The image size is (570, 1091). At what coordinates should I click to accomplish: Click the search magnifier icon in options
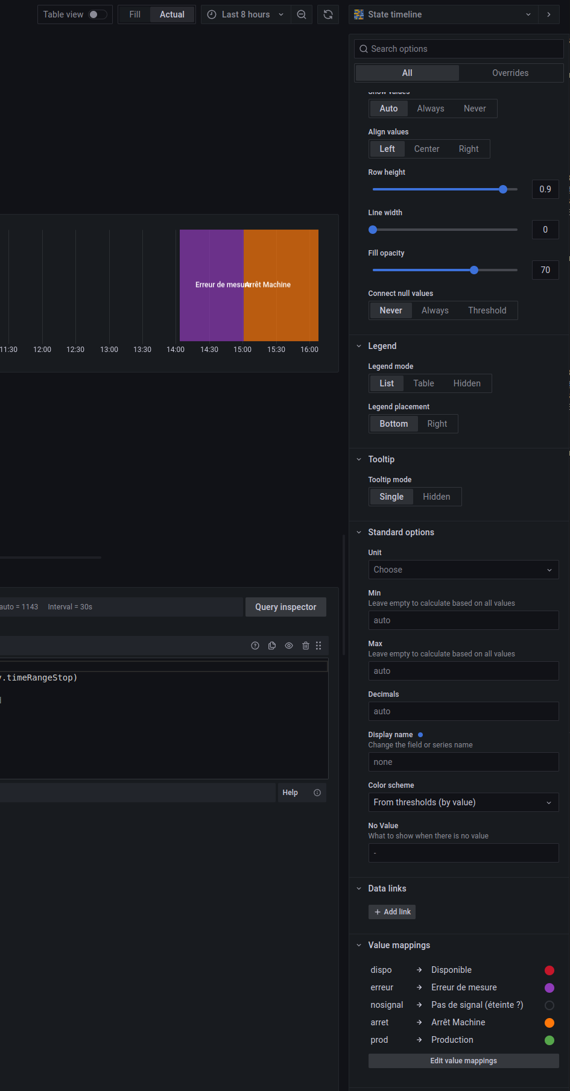click(x=364, y=49)
